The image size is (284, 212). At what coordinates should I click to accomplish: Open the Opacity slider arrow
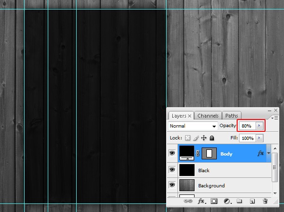[x=258, y=126]
